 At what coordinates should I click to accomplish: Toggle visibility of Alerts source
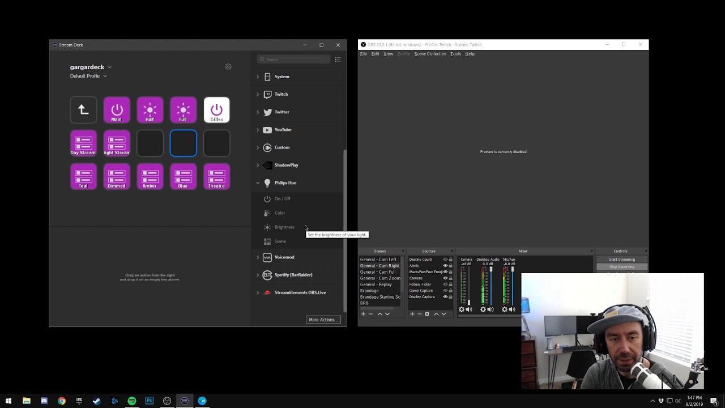(x=445, y=266)
